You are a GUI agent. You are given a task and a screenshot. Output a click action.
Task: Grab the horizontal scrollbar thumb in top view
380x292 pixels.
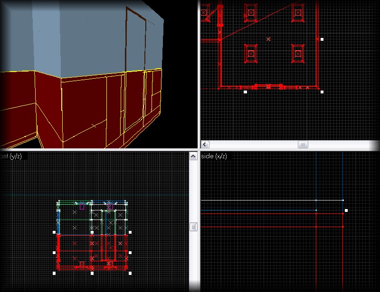click(x=303, y=144)
